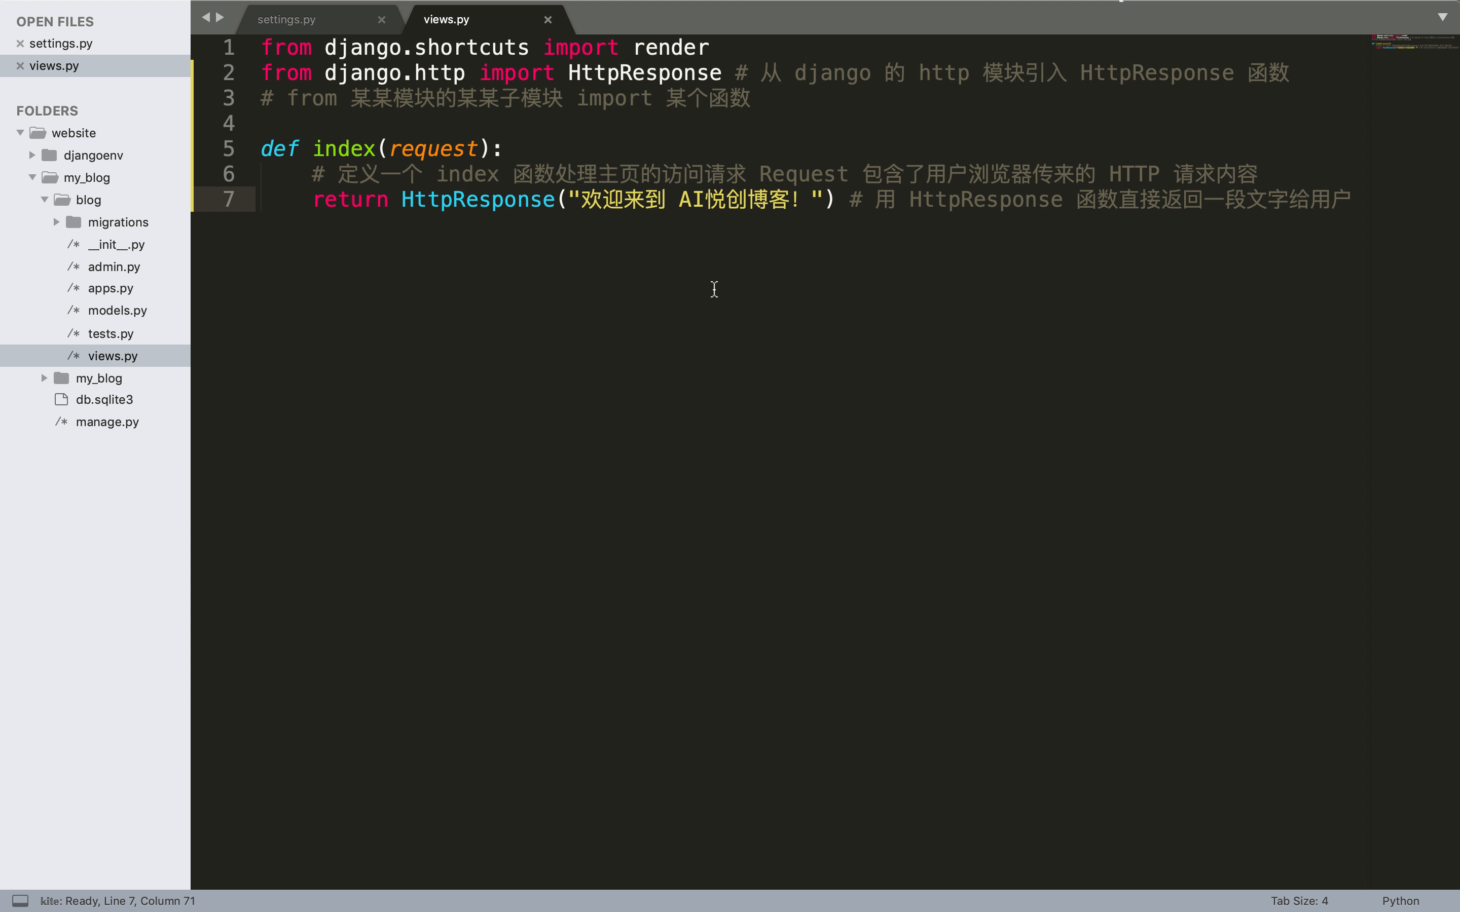This screenshot has width=1460, height=912.
Task: Expand the migrations folder
Action: tap(56, 222)
